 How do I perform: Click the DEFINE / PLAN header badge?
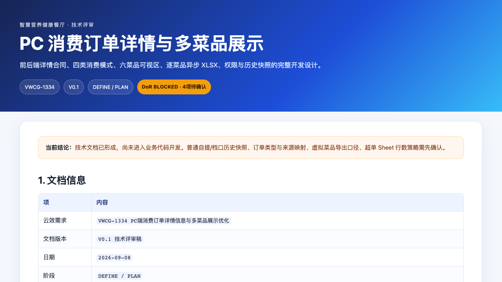click(x=111, y=87)
